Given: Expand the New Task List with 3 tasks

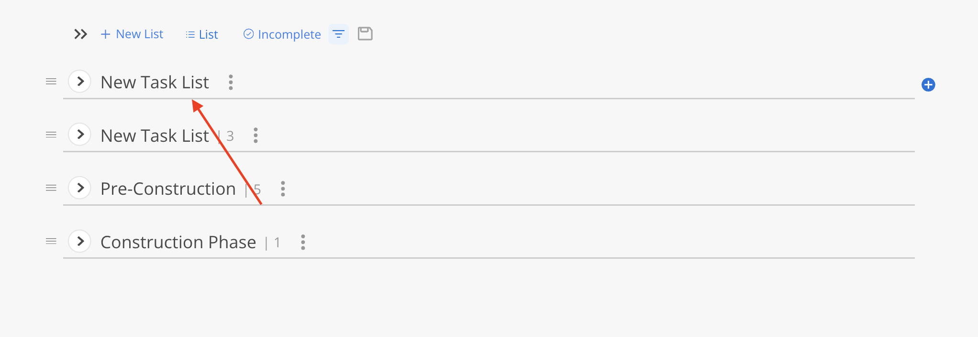Looking at the screenshot, I should pos(80,135).
